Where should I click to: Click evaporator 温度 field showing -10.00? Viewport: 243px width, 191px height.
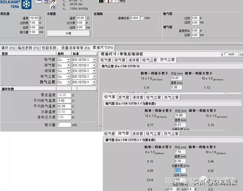click(x=34, y=18)
